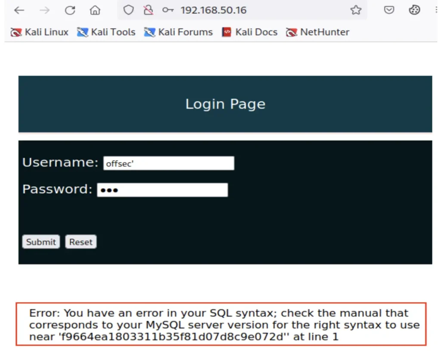Image resolution: width=441 pixels, height=352 pixels.
Task: Click the insecure connection padlock icon
Action: tap(148, 10)
